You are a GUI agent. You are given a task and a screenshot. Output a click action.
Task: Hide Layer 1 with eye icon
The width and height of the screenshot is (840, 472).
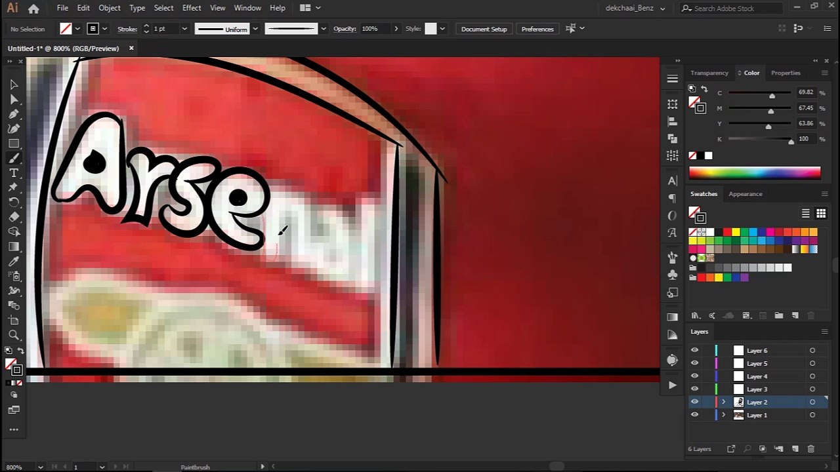pos(694,415)
